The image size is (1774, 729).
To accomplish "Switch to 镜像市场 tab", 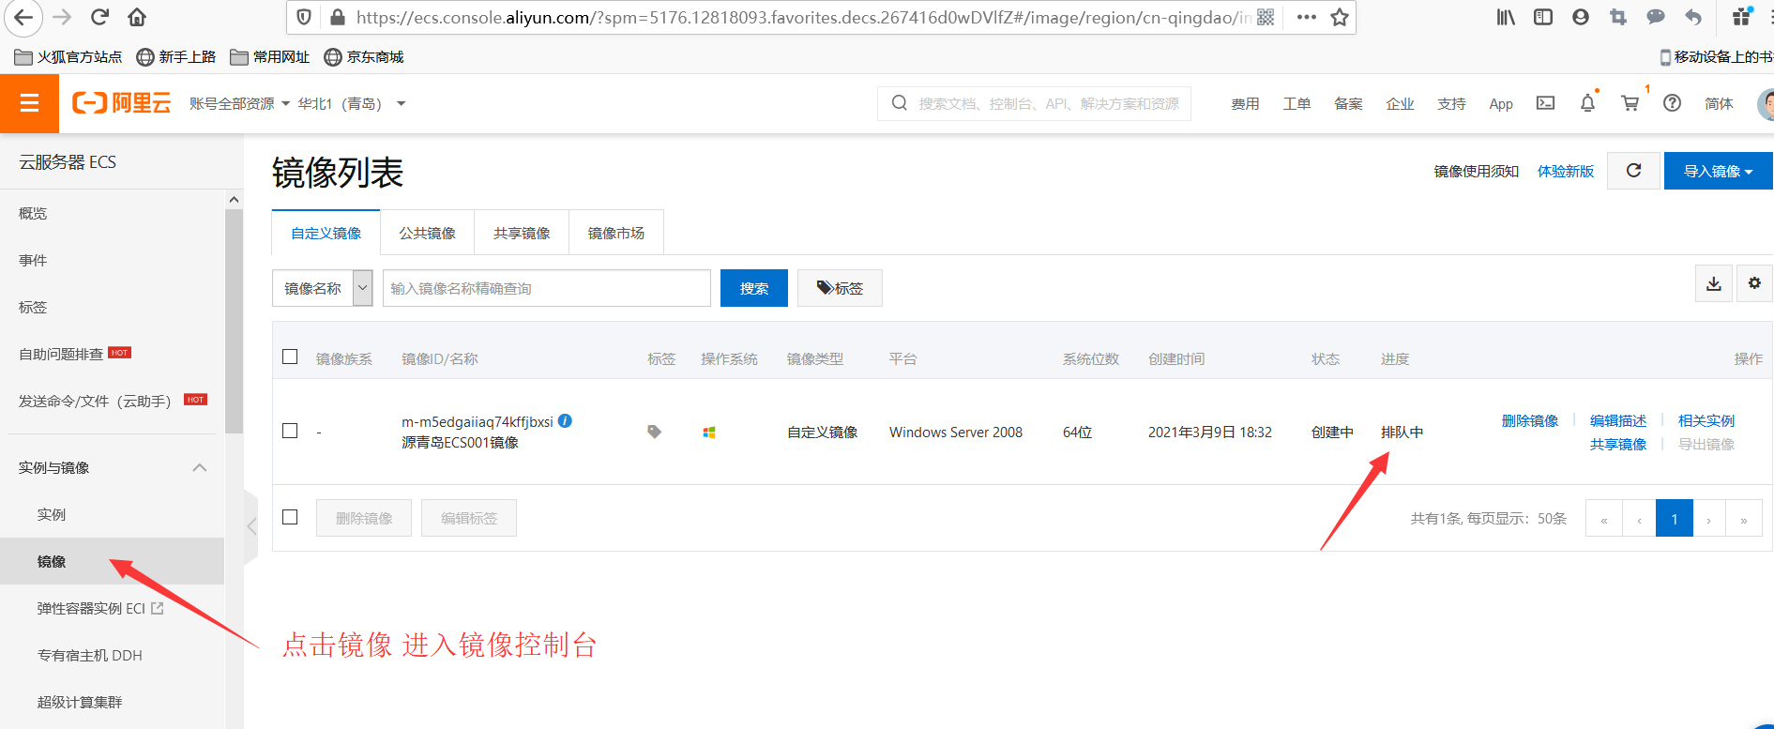I will coord(616,233).
